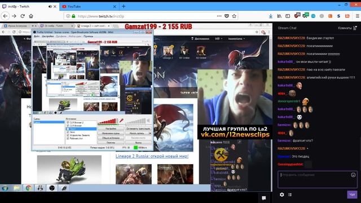This screenshot has height=203, width=361.
Task: Open the Комнаты rooms selector
Action: pyautogui.click(x=347, y=28)
